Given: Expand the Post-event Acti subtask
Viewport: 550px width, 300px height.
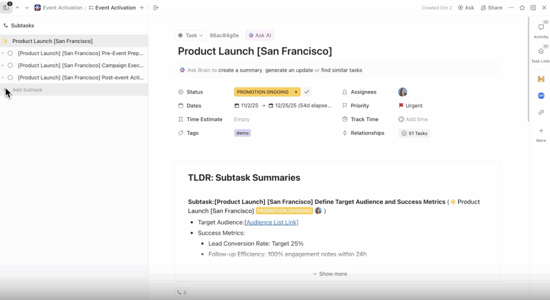Looking at the screenshot, I should 3,78.
